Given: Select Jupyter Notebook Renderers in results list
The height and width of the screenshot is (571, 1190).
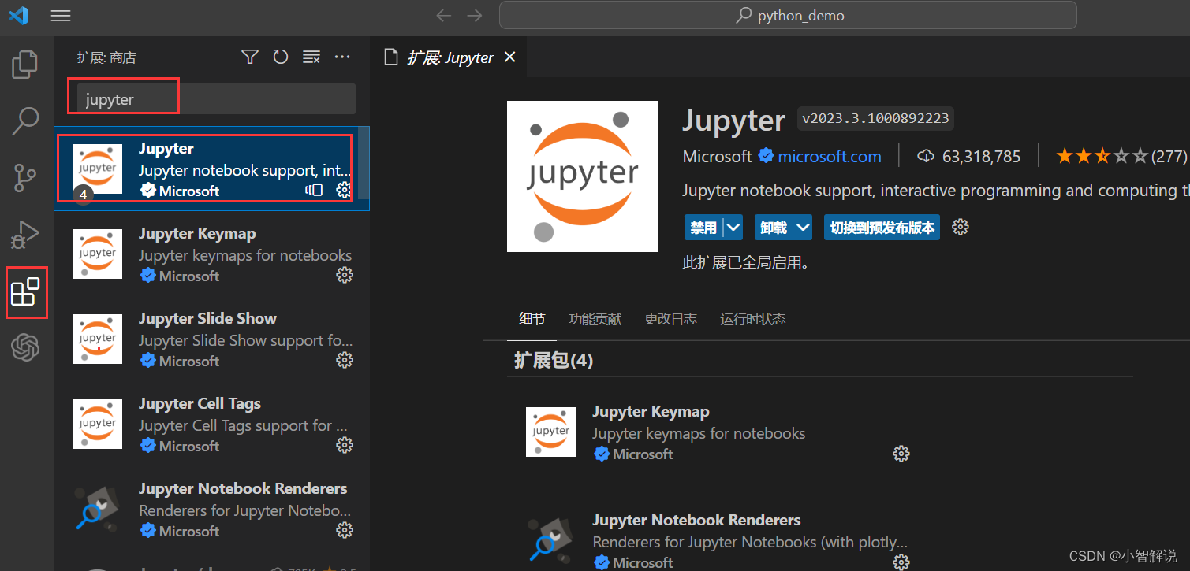Looking at the screenshot, I should pyautogui.click(x=211, y=509).
